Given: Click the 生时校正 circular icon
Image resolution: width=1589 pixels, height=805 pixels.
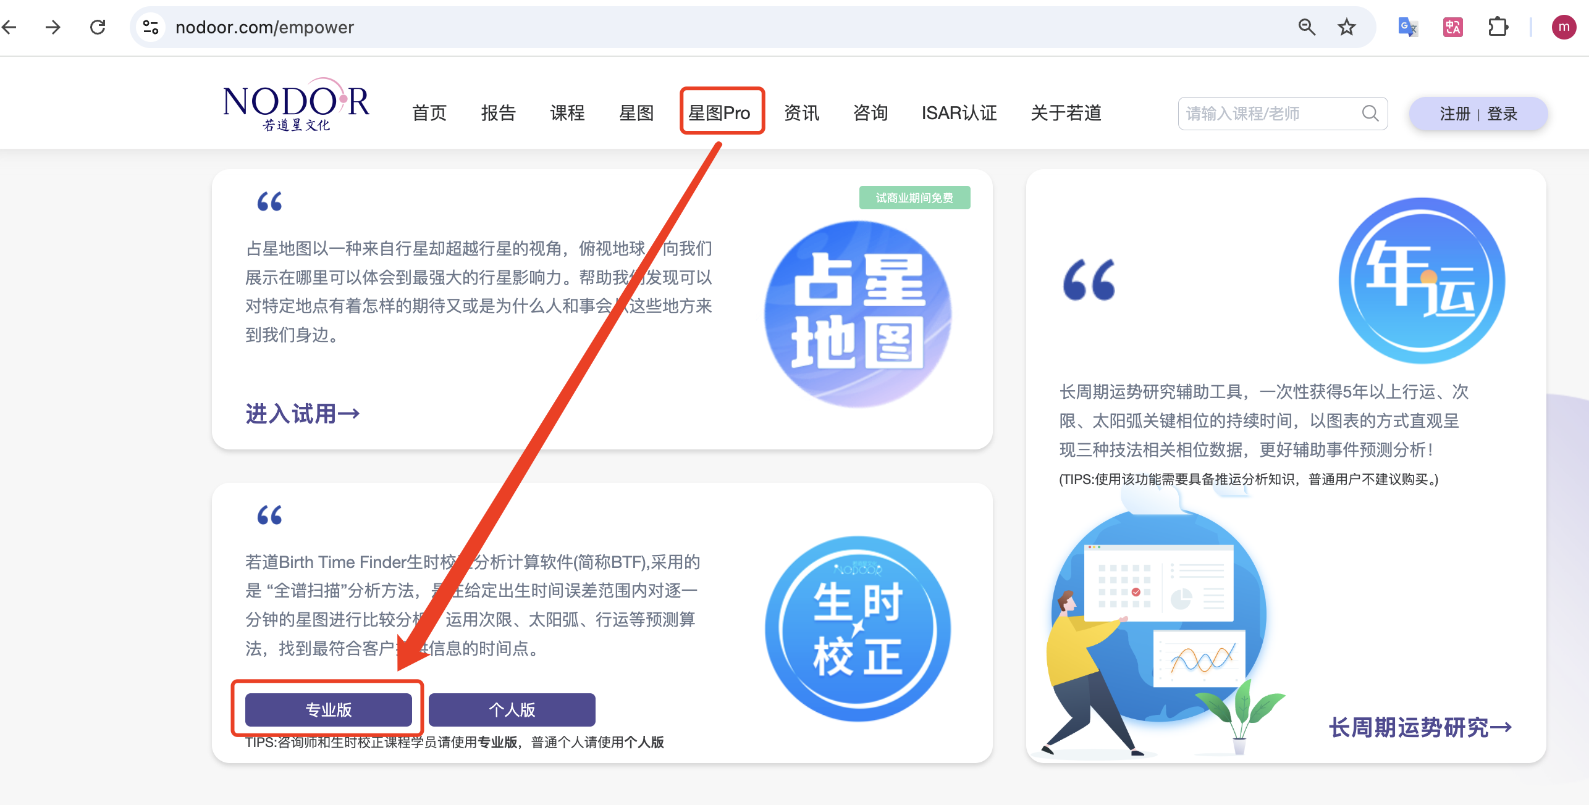Looking at the screenshot, I should [x=858, y=628].
